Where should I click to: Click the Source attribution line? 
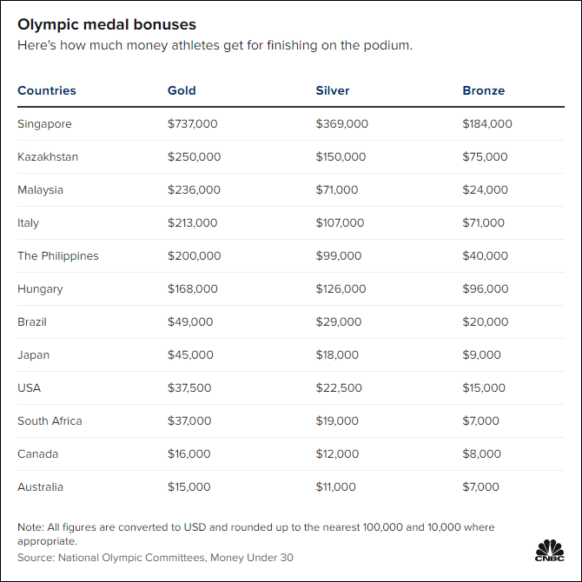point(155,557)
